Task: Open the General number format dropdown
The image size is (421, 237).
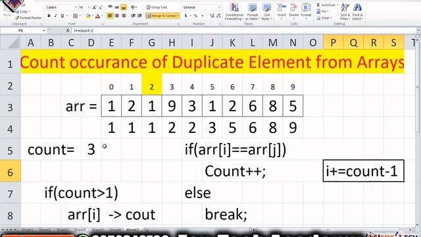Action: [219, 7]
